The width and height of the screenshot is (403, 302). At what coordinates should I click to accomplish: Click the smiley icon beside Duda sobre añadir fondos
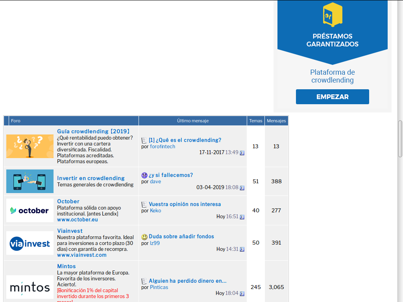[x=144, y=237]
